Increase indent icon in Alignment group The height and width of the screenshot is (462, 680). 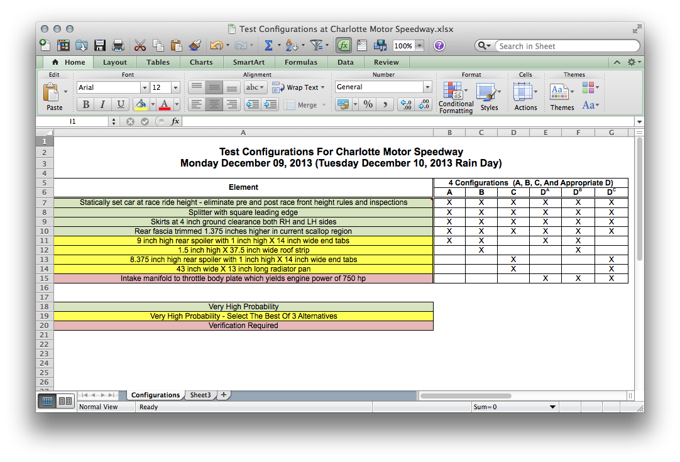[x=270, y=104]
